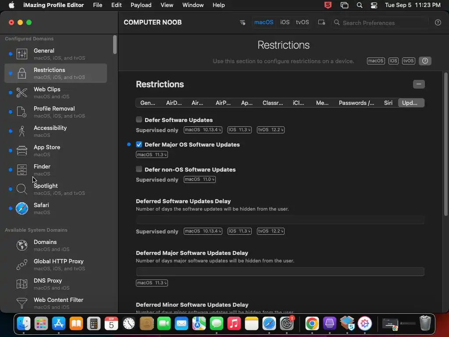Click the Accessibility figure icon

point(22,131)
